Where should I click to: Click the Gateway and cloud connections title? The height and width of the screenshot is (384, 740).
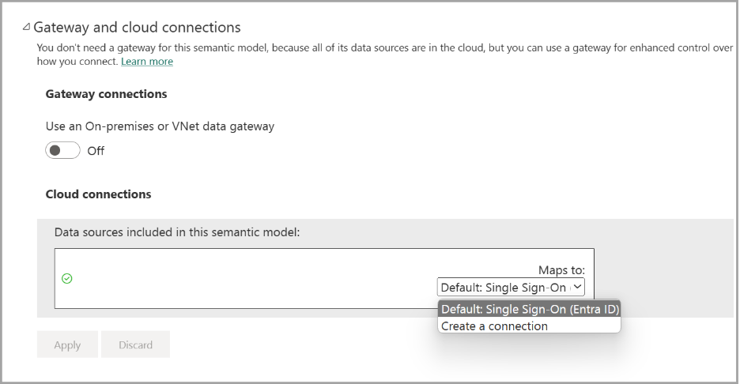(137, 28)
